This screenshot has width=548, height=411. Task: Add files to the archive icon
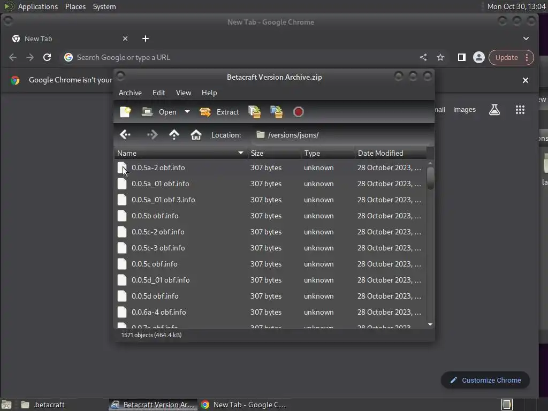(x=254, y=112)
